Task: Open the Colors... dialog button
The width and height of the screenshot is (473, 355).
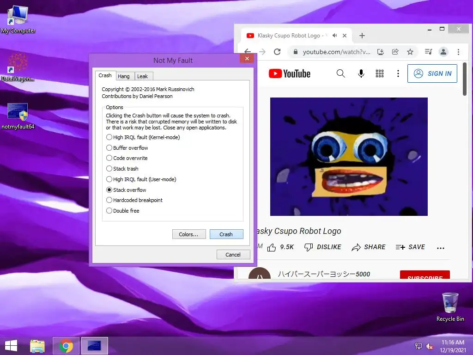Action: coord(189,234)
